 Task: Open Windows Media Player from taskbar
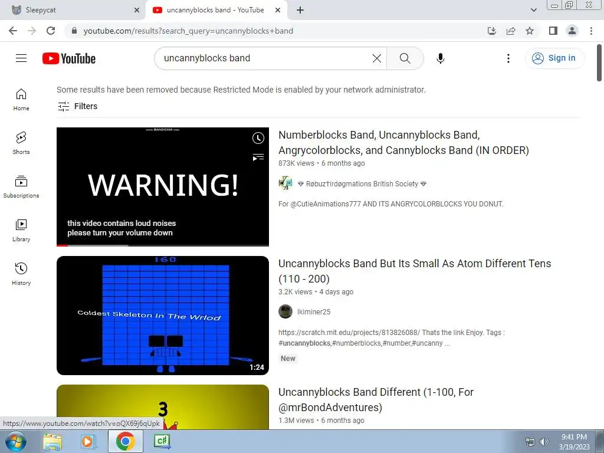point(88,442)
